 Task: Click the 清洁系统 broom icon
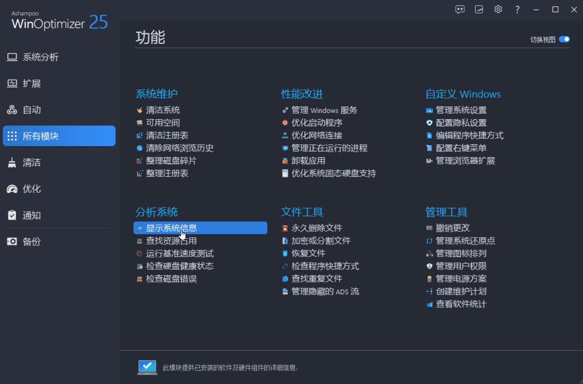(140, 110)
